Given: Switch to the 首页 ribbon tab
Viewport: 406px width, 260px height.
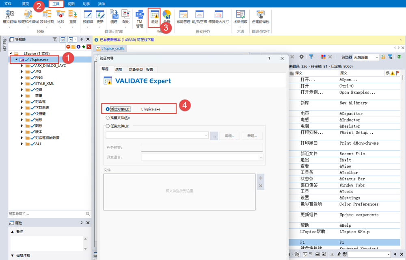Looking at the screenshot, I should coord(25,4).
